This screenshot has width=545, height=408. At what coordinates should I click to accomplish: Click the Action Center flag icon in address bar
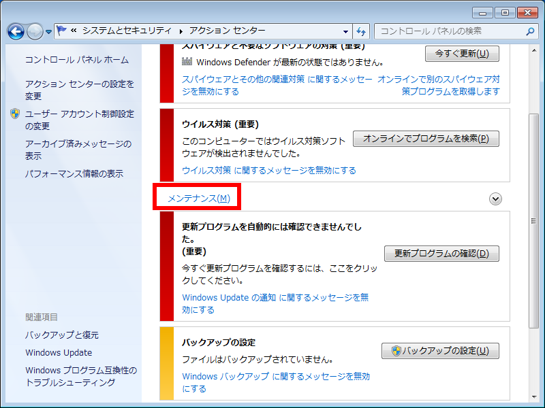click(62, 31)
